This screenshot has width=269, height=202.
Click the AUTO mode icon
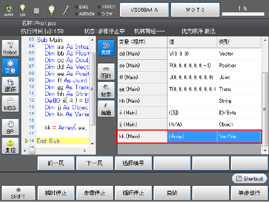tap(9, 10)
